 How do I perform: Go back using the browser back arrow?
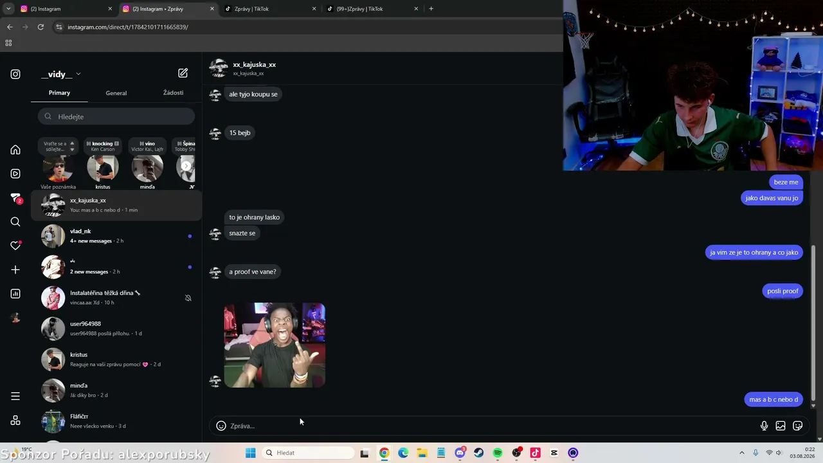coord(10,27)
